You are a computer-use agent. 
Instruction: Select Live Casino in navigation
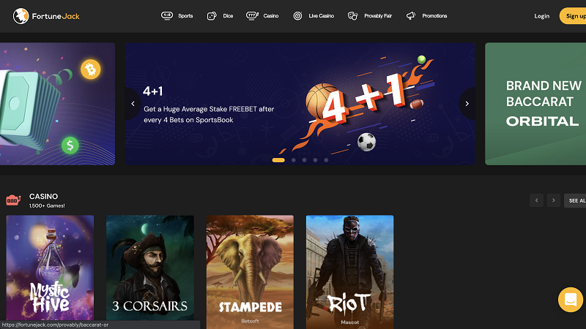coord(322,15)
